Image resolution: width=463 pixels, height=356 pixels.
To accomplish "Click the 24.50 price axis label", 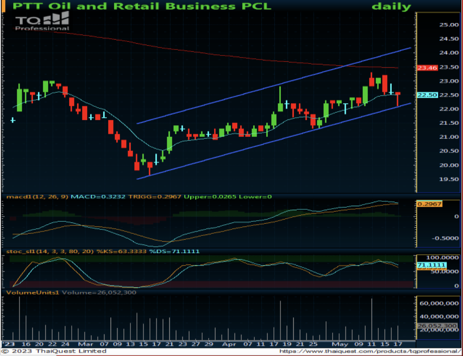I will click(449, 39).
